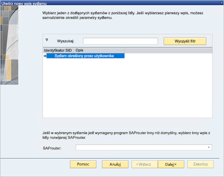Viewport: 224px width, 177px height.
Task: Click the Zakończ finish button
Action: [201, 164]
